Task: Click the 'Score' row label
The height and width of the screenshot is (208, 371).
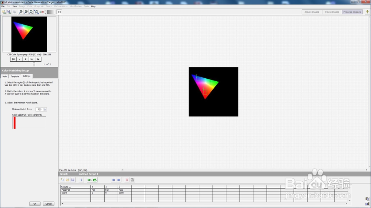Action: click(x=75, y=193)
